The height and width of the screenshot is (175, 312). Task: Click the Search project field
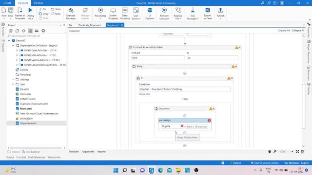(37, 36)
